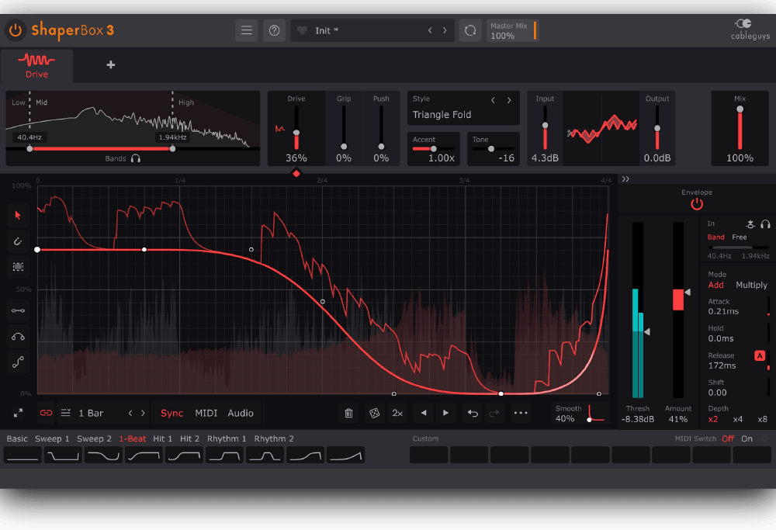This screenshot has height=530, width=776.
Task: Shift wave left with arrow
Action: pyautogui.click(x=424, y=413)
